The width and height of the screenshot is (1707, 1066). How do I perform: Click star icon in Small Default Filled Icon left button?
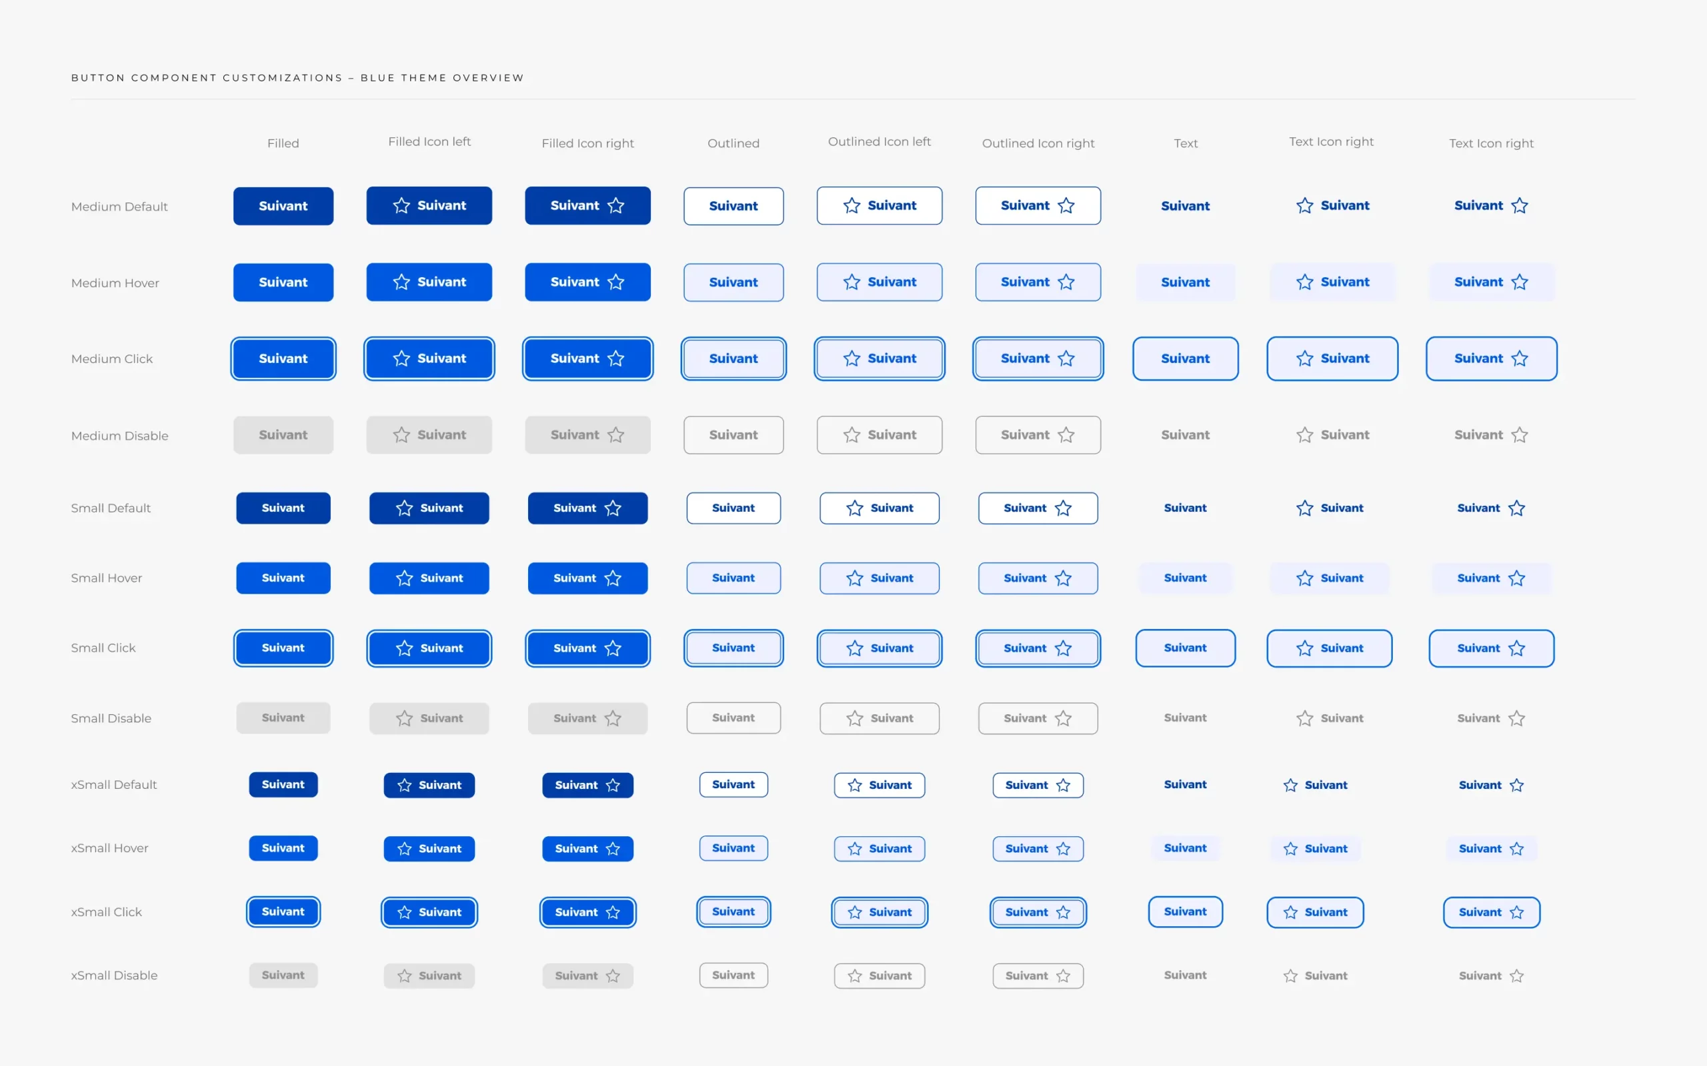404,508
